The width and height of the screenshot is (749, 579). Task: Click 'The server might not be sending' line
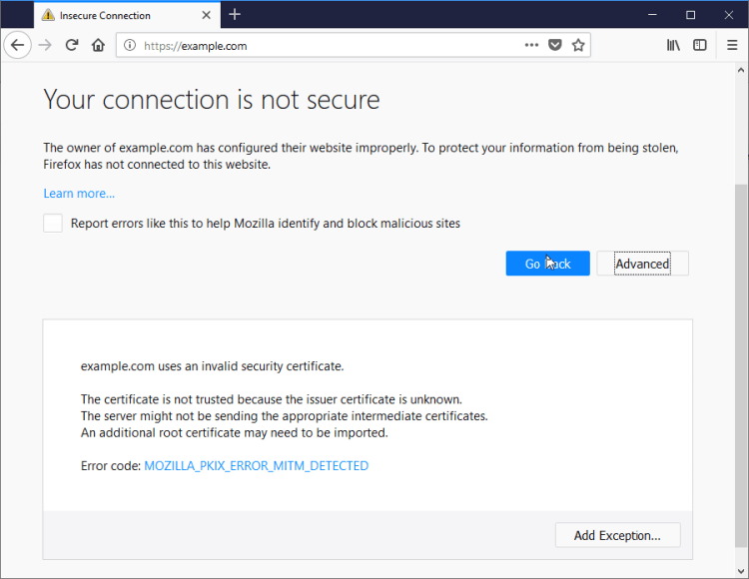(285, 416)
